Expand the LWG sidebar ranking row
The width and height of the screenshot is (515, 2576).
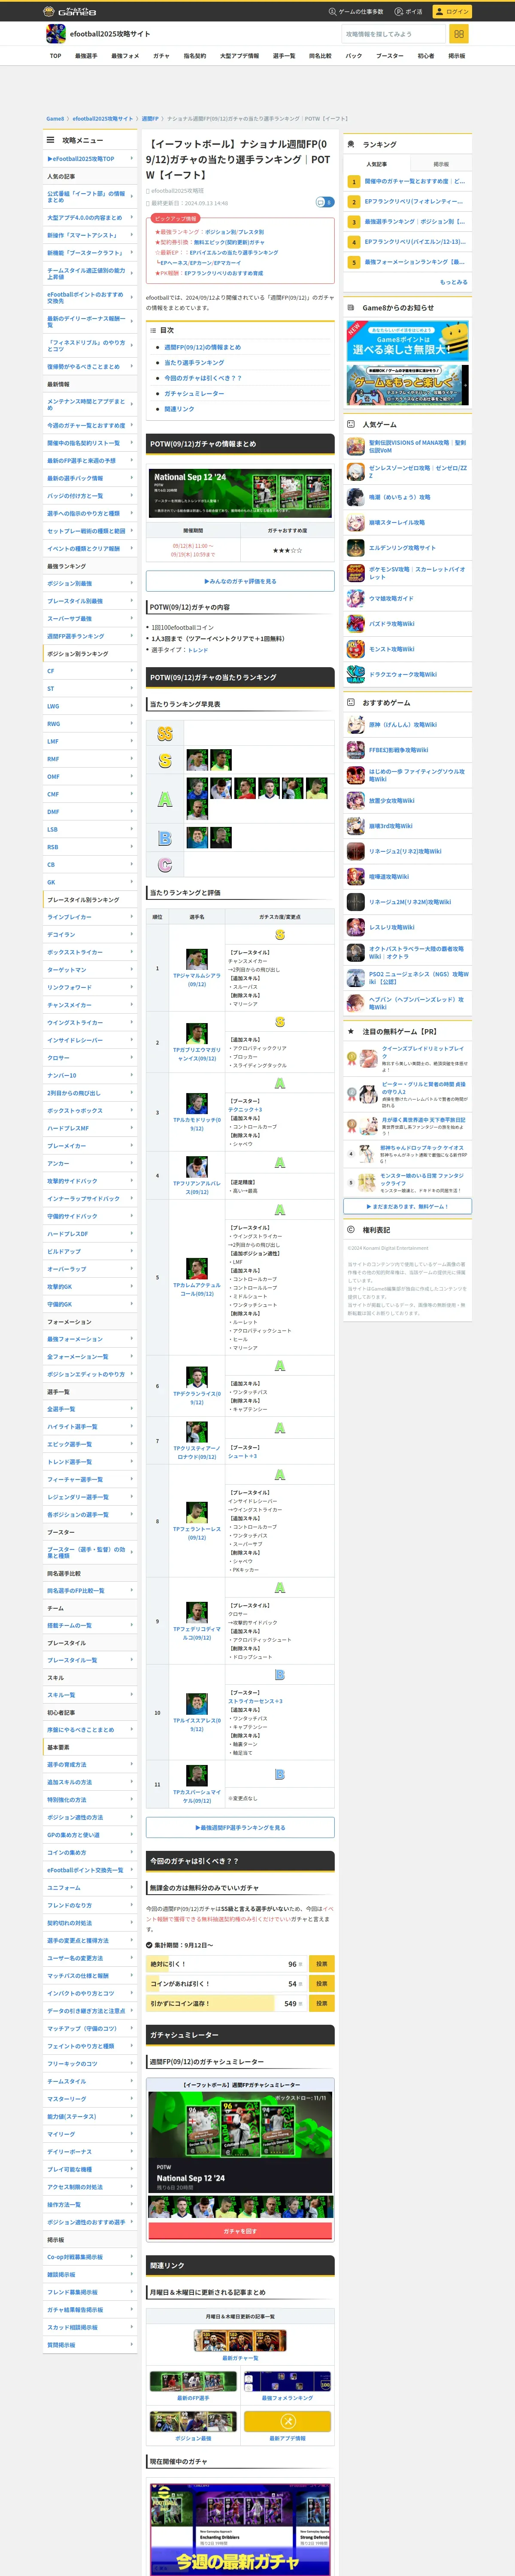coord(90,706)
